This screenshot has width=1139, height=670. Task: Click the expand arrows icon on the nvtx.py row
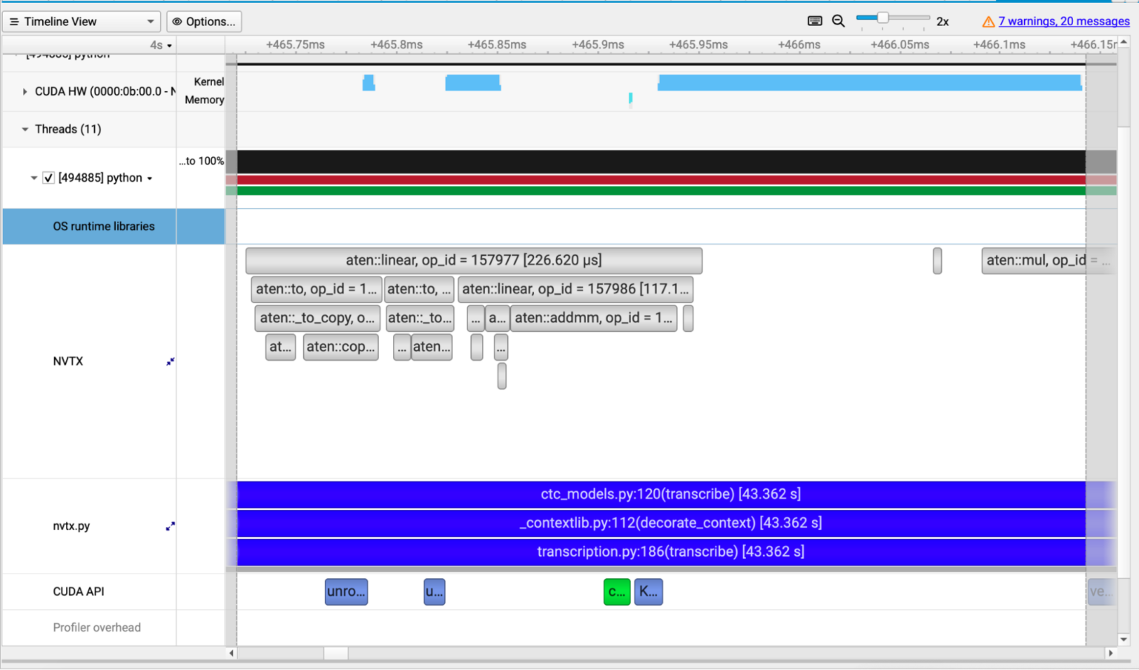170,526
